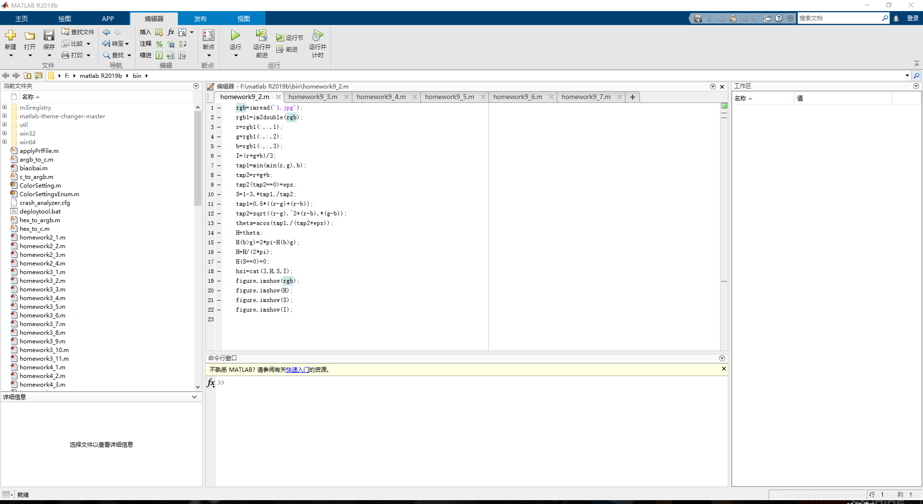Click the 比较 (Compare) tool
This screenshot has height=504, width=923.
72,43
